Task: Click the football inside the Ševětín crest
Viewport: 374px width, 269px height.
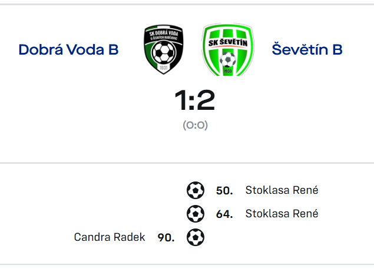Action: tap(228, 59)
